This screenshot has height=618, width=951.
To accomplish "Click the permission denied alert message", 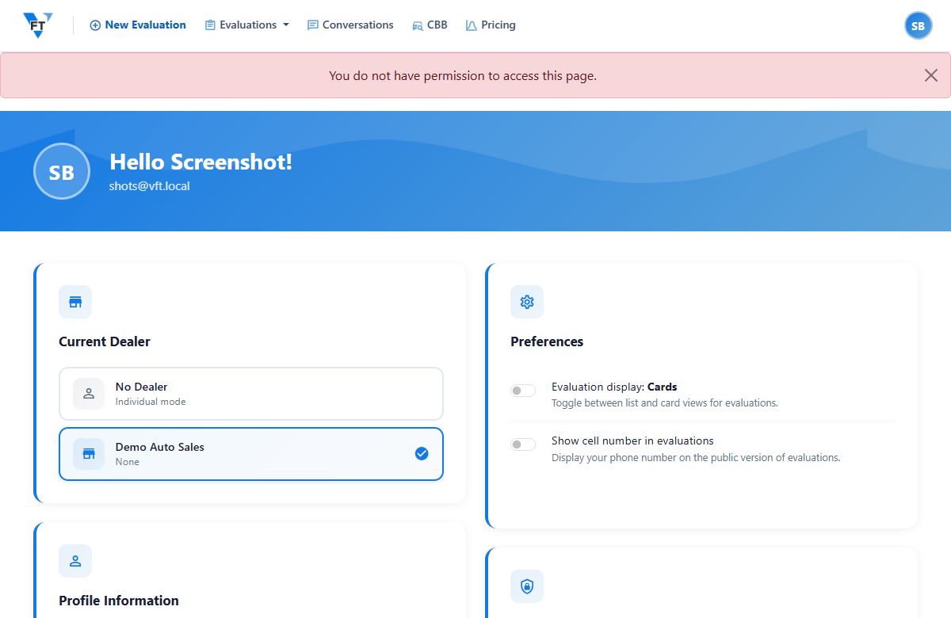I will [463, 76].
